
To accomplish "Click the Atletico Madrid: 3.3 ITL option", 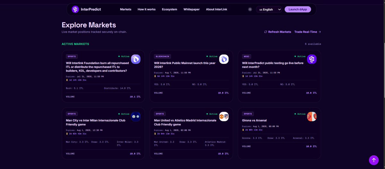I will 216,143.
